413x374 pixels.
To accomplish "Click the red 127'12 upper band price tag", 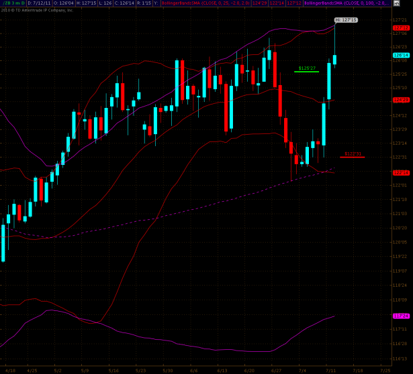I will 401,27.
